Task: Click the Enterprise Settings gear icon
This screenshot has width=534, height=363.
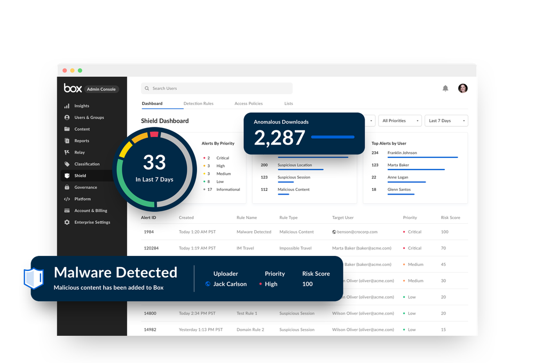Action: tap(66, 222)
